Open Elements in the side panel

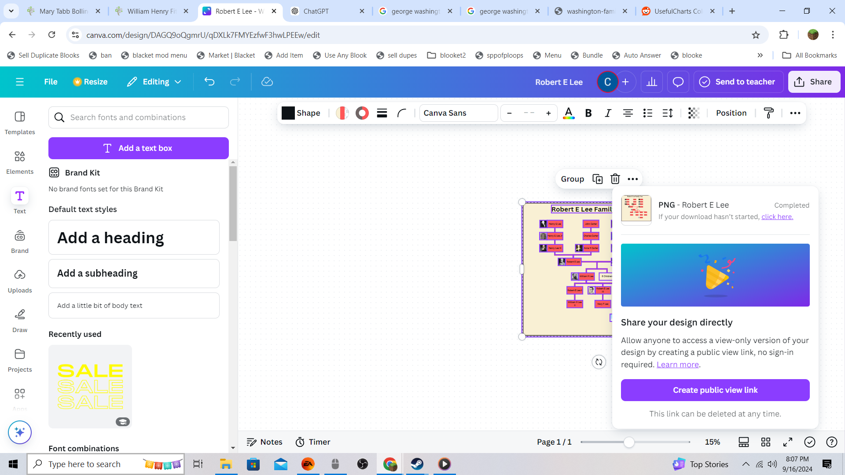[20, 162]
